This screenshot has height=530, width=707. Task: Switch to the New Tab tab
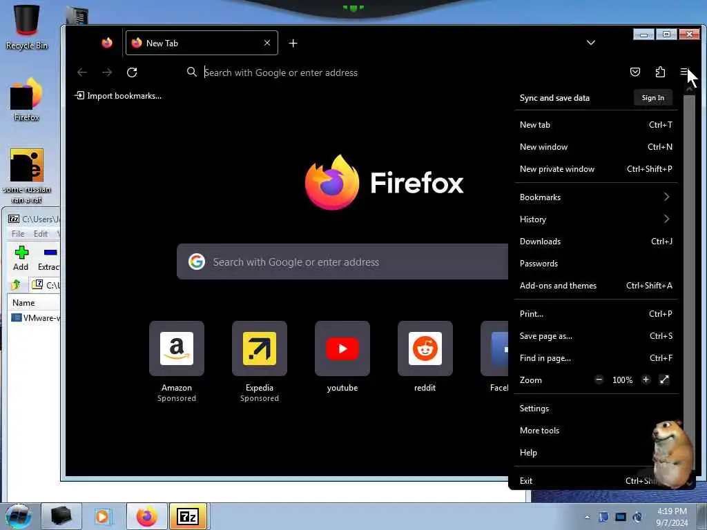tap(202, 43)
